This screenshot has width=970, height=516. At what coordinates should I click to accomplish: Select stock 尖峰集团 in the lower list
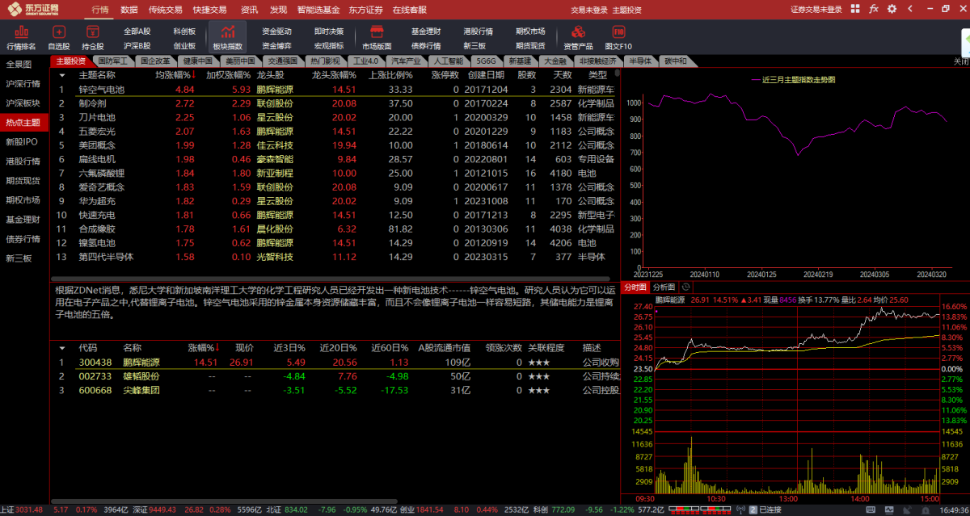tap(335, 390)
